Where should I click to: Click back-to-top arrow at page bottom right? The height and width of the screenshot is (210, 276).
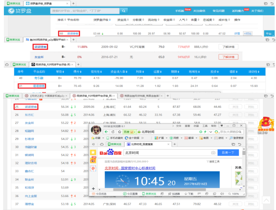tap(266, 200)
